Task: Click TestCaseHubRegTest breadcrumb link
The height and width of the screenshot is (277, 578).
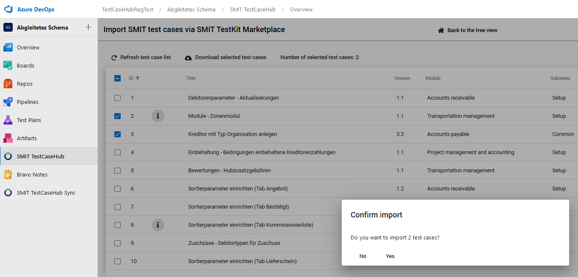Action: (x=127, y=9)
